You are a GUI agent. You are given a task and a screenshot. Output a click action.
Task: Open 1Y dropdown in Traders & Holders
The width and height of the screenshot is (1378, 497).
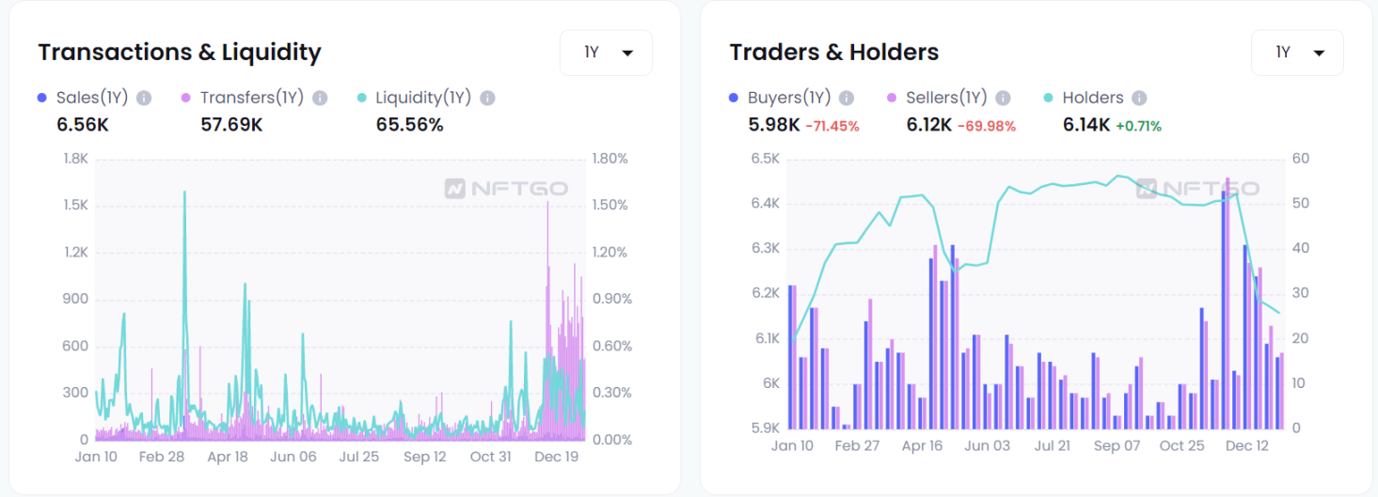click(x=1297, y=53)
